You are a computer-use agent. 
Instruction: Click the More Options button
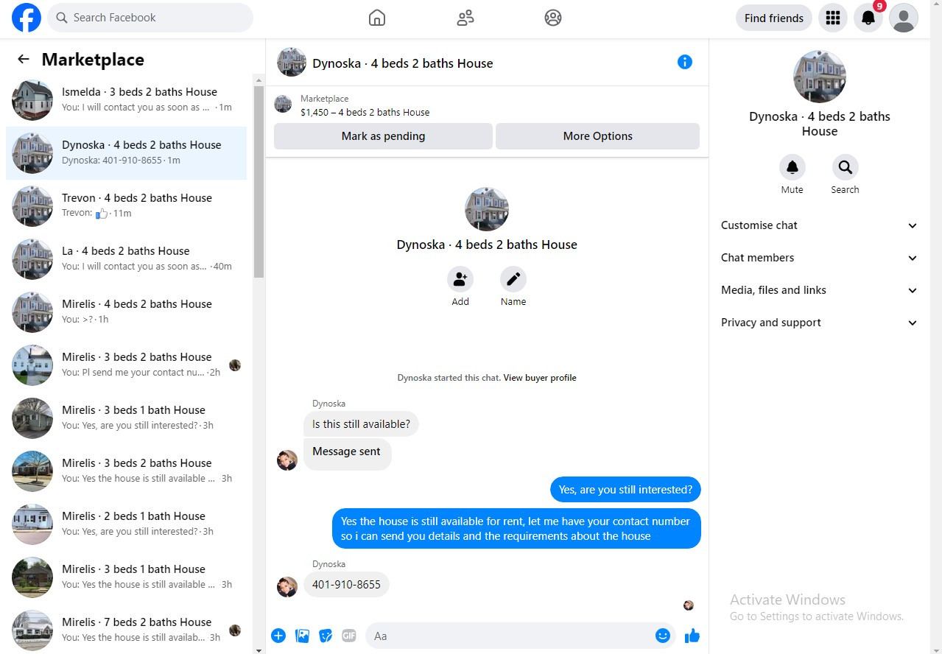pyautogui.click(x=597, y=136)
